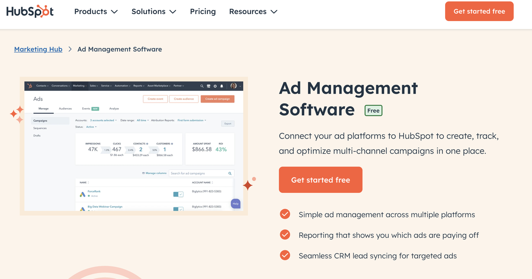Click the settings gear in the dashboard navbar
This screenshot has height=279, width=532.
pos(215,86)
